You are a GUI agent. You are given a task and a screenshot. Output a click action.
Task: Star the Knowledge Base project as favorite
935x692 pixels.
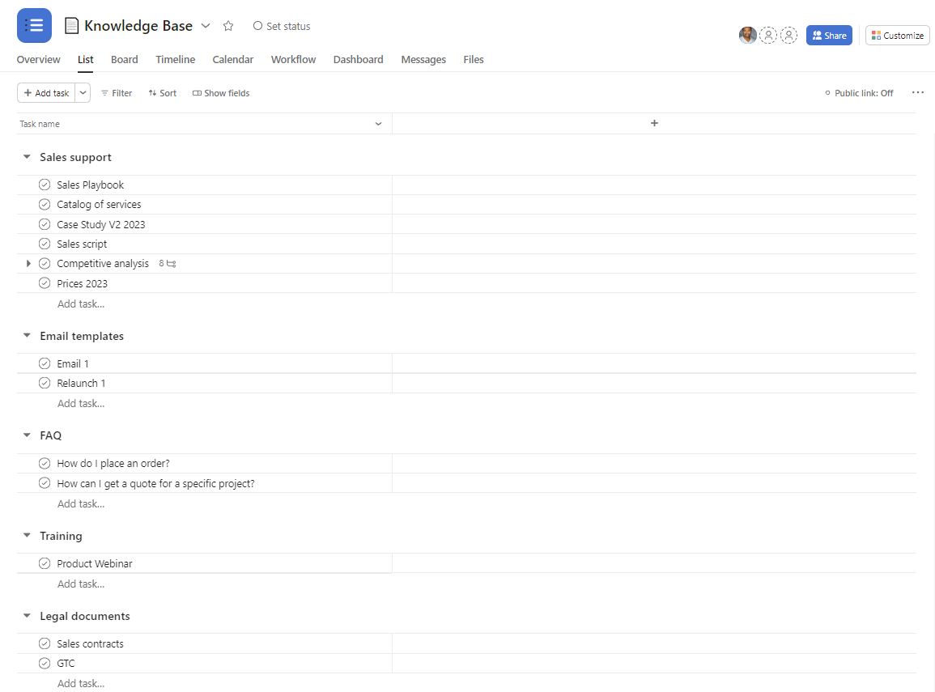point(228,26)
